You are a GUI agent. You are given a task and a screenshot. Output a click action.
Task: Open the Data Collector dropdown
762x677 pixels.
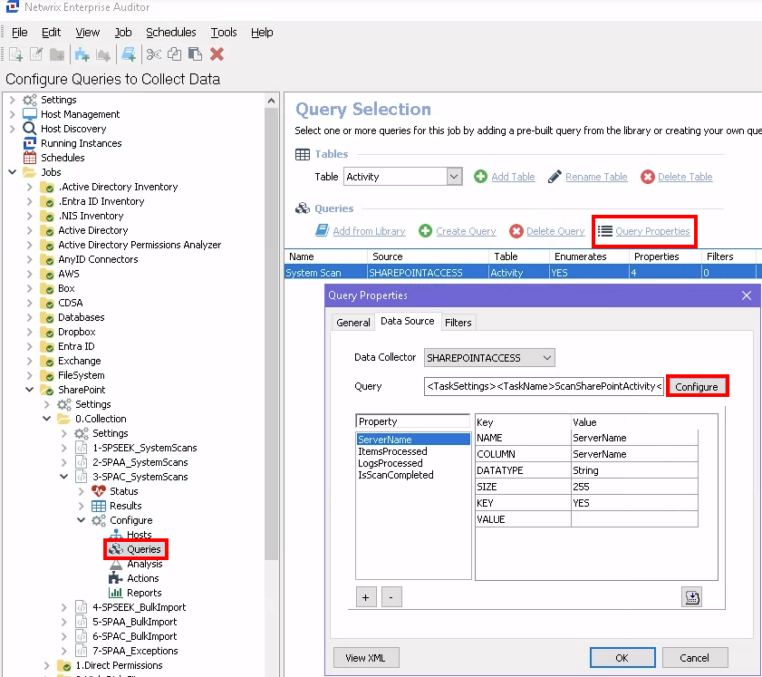[x=546, y=358]
